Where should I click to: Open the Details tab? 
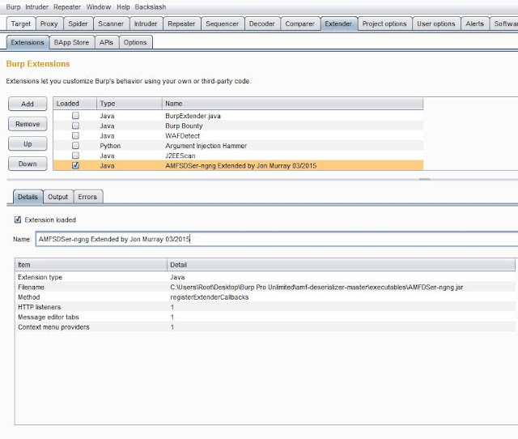[x=28, y=197]
